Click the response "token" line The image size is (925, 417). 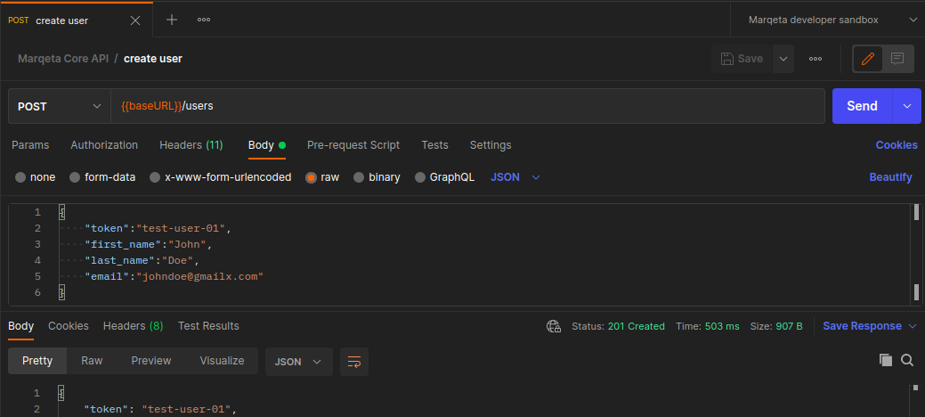point(160,409)
